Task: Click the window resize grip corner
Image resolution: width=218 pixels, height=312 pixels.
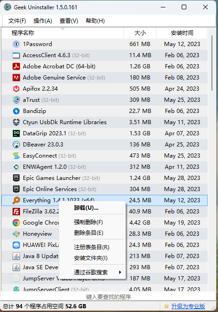Action: click(213, 308)
